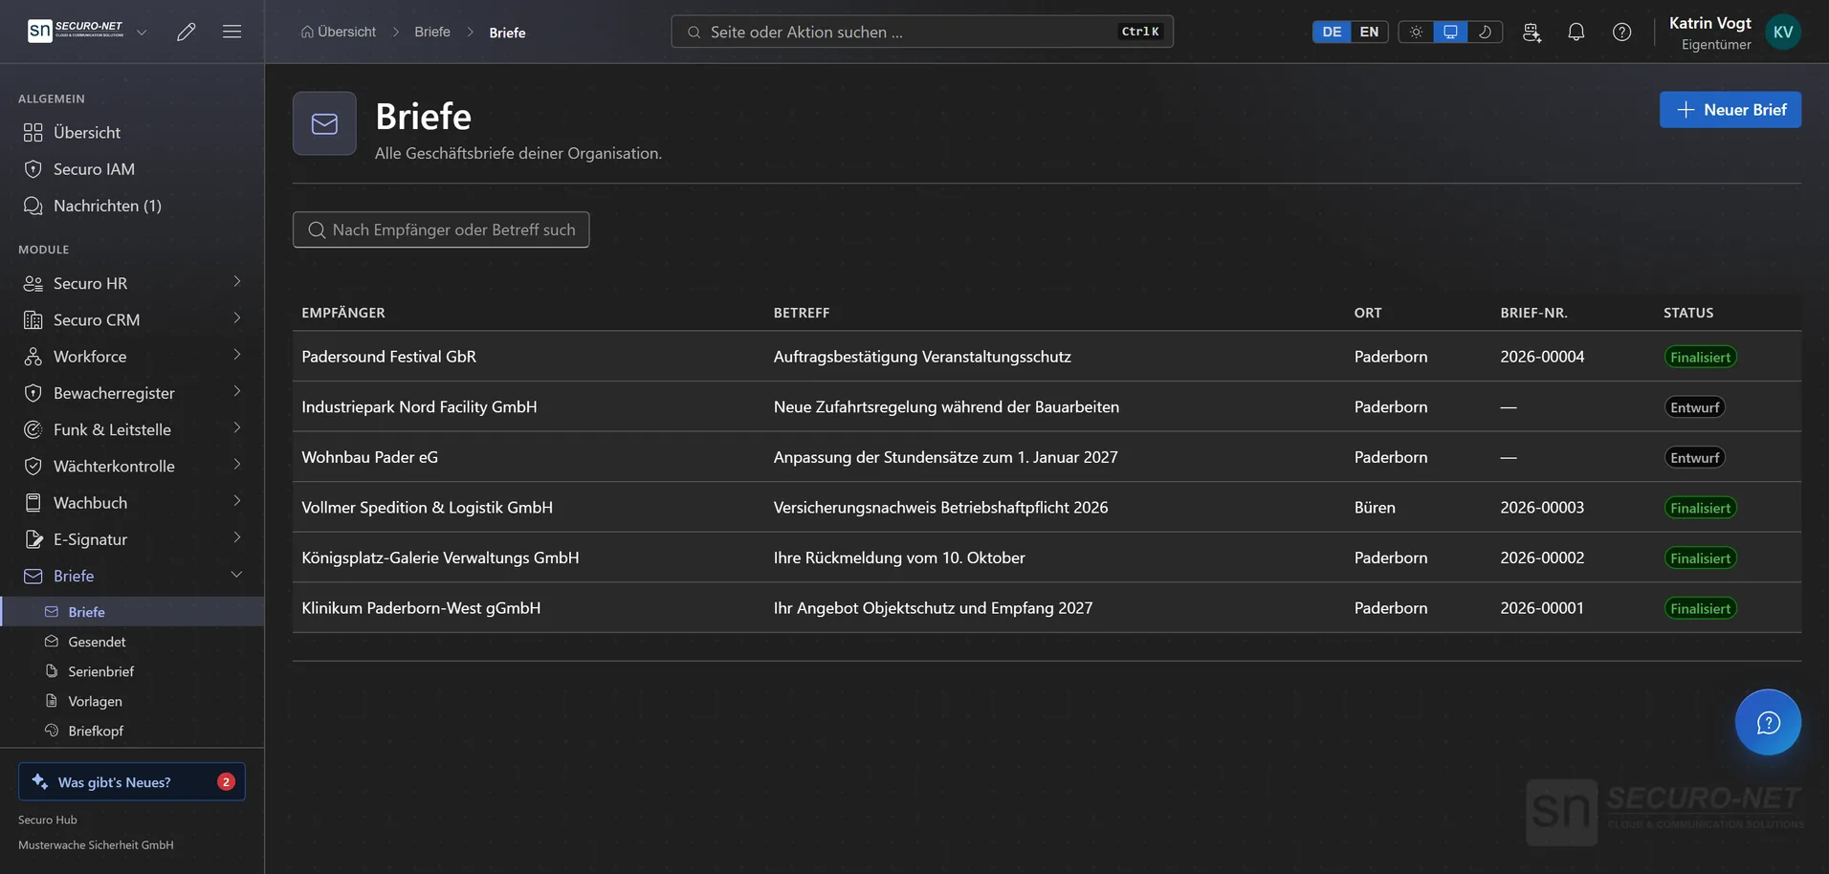Expand the Workforce module chevron
This screenshot has height=874, width=1829.
(x=236, y=355)
